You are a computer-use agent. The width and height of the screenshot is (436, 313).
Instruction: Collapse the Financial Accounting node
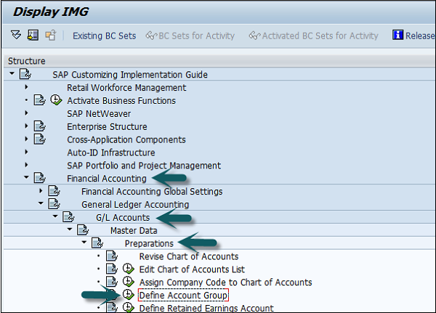click(x=26, y=179)
